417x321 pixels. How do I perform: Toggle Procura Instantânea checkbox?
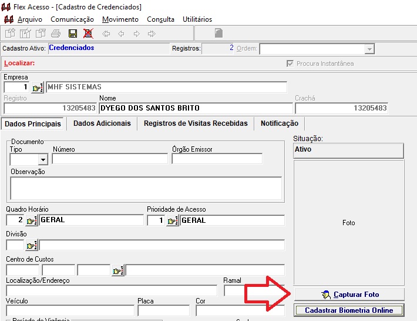290,63
